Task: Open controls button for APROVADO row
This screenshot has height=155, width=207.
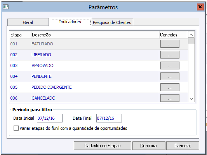Action: coord(170,65)
